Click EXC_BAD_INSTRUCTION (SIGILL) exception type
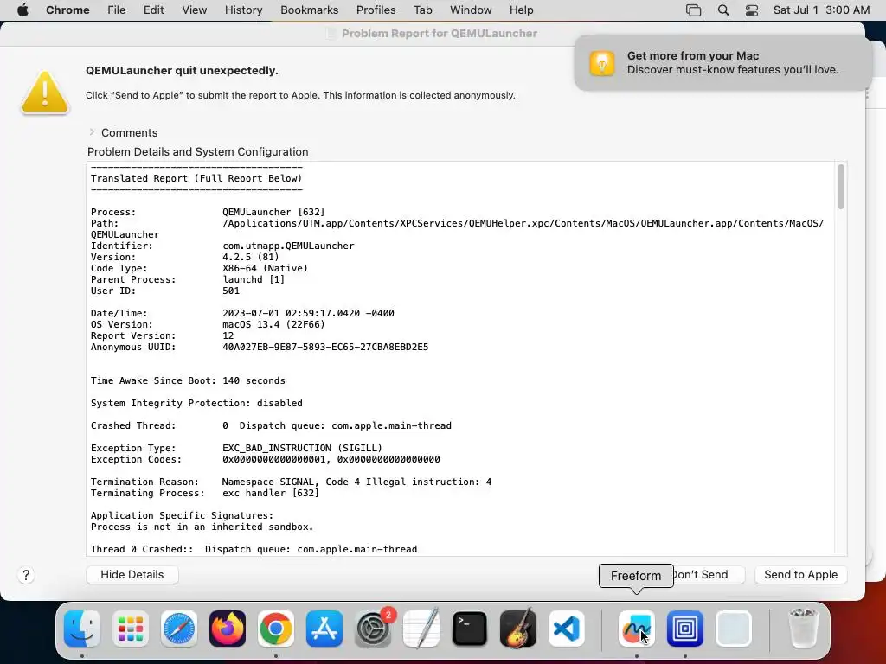The width and height of the screenshot is (886, 664). click(302, 449)
